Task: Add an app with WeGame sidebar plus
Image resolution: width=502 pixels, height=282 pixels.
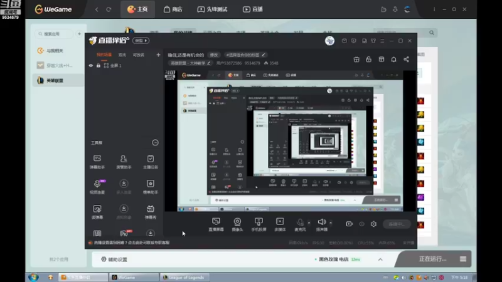Action: pyautogui.click(x=79, y=34)
